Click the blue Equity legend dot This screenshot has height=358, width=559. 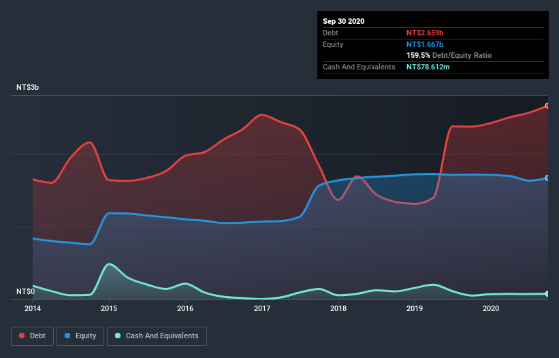tap(67, 336)
